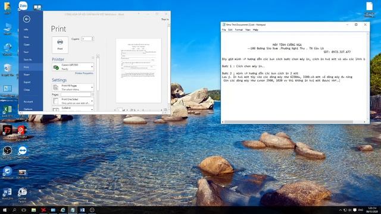Launch TeamViewer from the desktop
The width and height of the screenshot is (381, 214).
click(23, 152)
